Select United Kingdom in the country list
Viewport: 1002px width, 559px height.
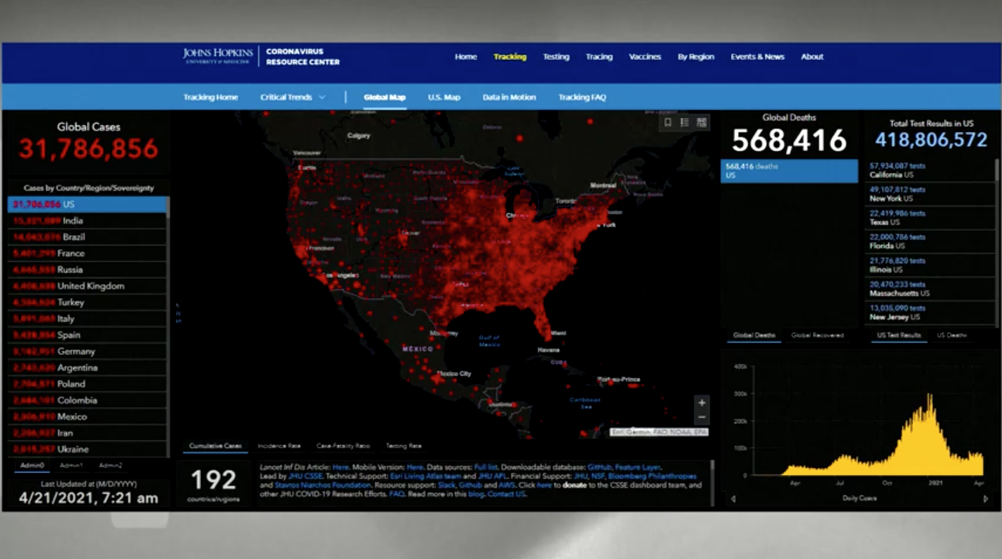87,285
